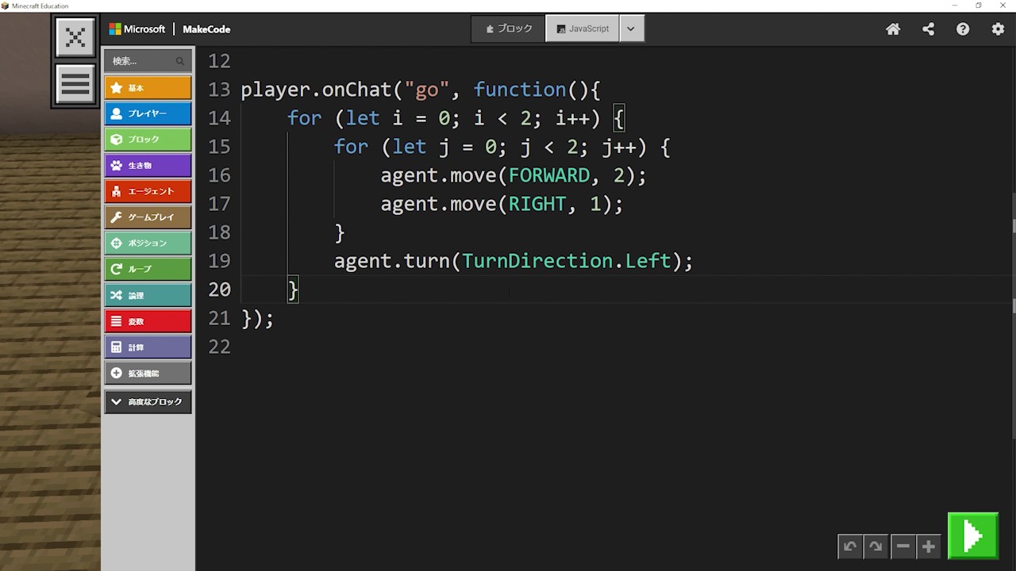Undo the last code edit
The height and width of the screenshot is (571, 1016).
pos(850,546)
